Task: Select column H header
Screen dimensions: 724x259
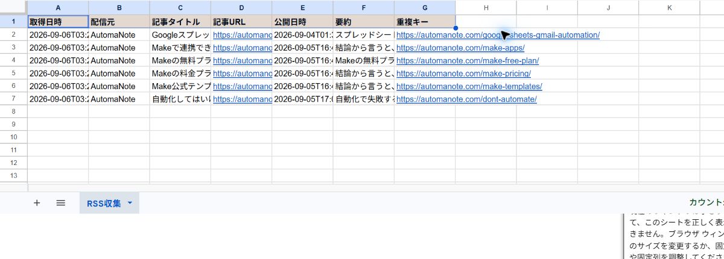Action: (x=486, y=8)
